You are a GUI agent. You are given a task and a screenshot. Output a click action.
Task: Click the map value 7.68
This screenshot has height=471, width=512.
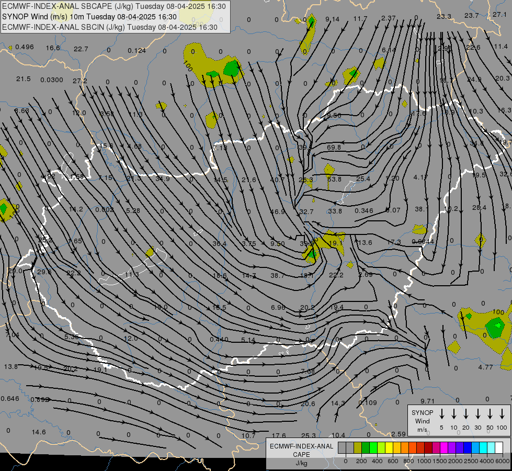pyautogui.click(x=308, y=372)
